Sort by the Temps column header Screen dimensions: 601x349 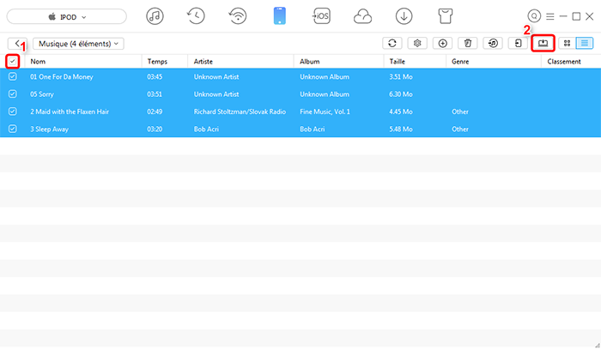click(157, 62)
